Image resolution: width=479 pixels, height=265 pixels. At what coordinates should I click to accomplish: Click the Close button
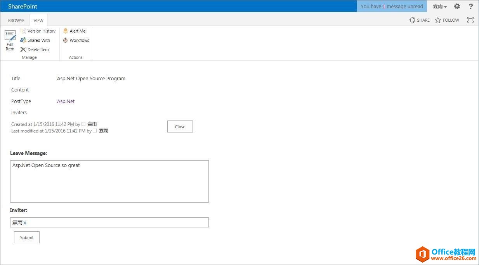click(x=180, y=127)
